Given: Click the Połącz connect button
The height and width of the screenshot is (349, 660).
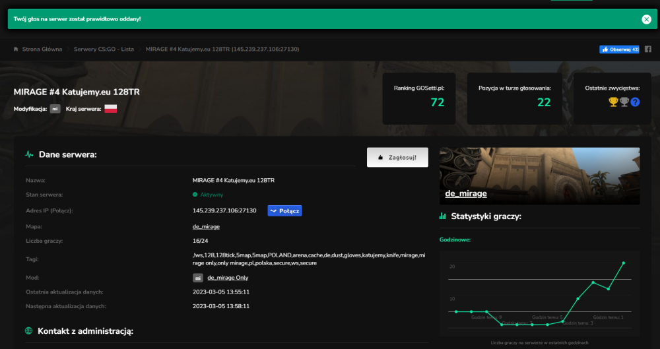Looking at the screenshot, I should click(284, 210).
